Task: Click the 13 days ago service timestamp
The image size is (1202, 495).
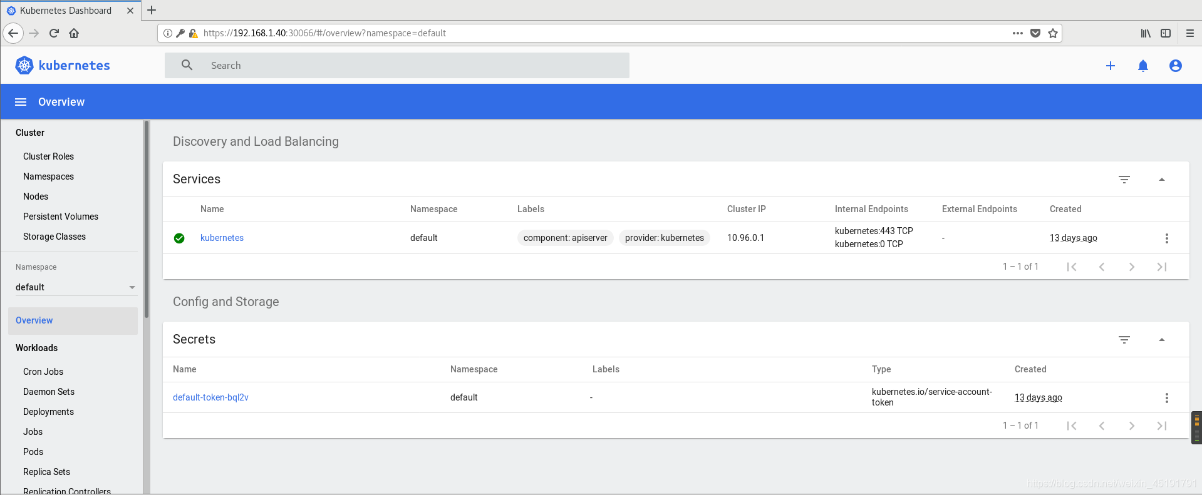Action: 1073,238
